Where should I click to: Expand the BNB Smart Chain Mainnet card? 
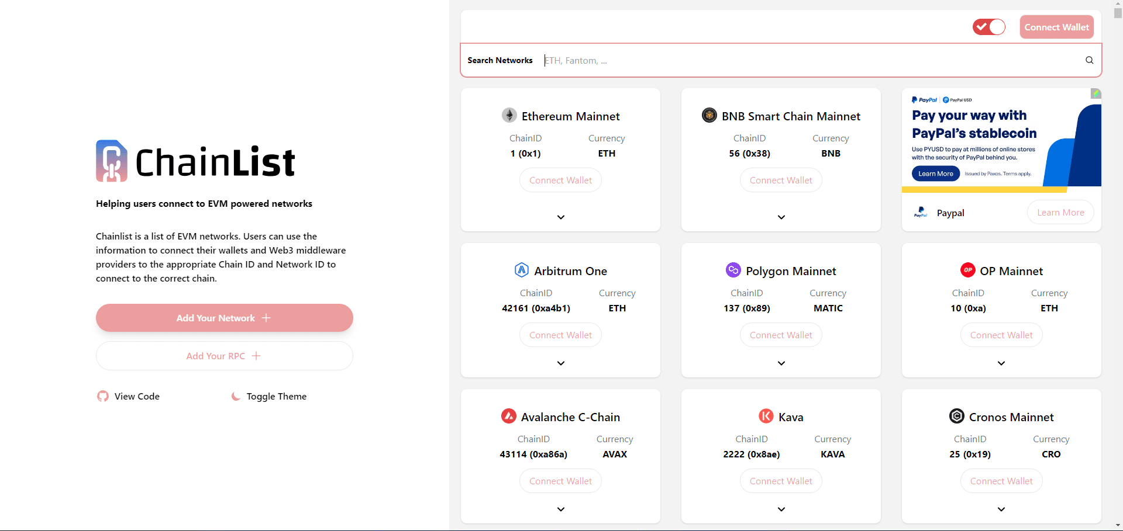point(781,217)
